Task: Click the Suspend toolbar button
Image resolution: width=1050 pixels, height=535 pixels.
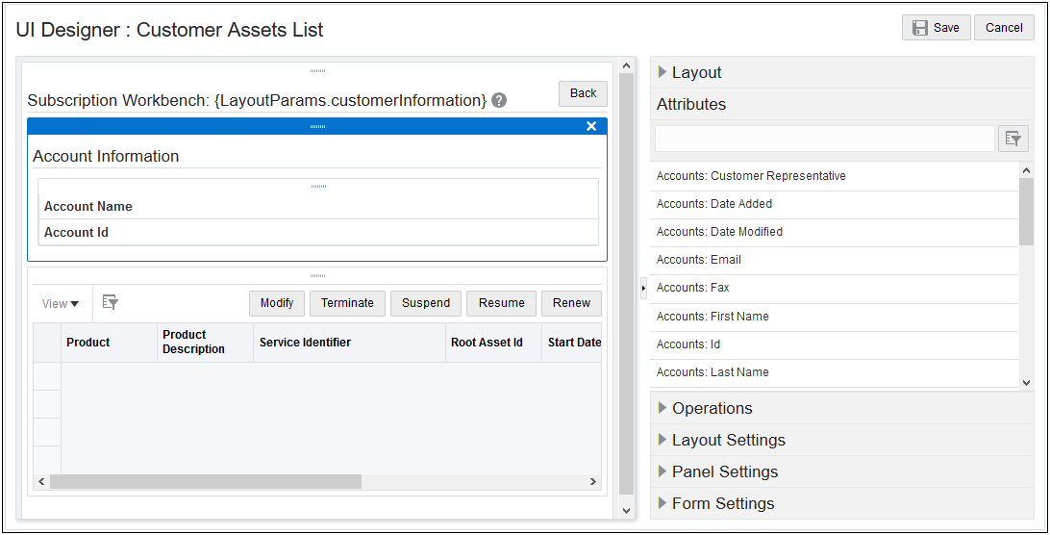Action: (426, 303)
